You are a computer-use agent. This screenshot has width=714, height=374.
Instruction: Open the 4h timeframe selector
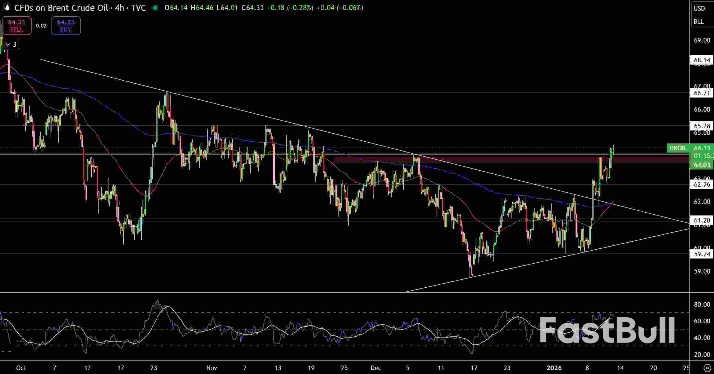click(119, 8)
